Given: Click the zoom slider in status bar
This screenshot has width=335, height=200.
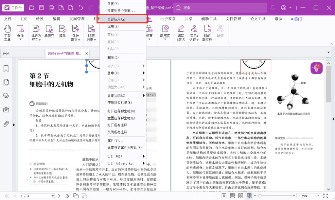Looking at the screenshot, I should (x=275, y=196).
